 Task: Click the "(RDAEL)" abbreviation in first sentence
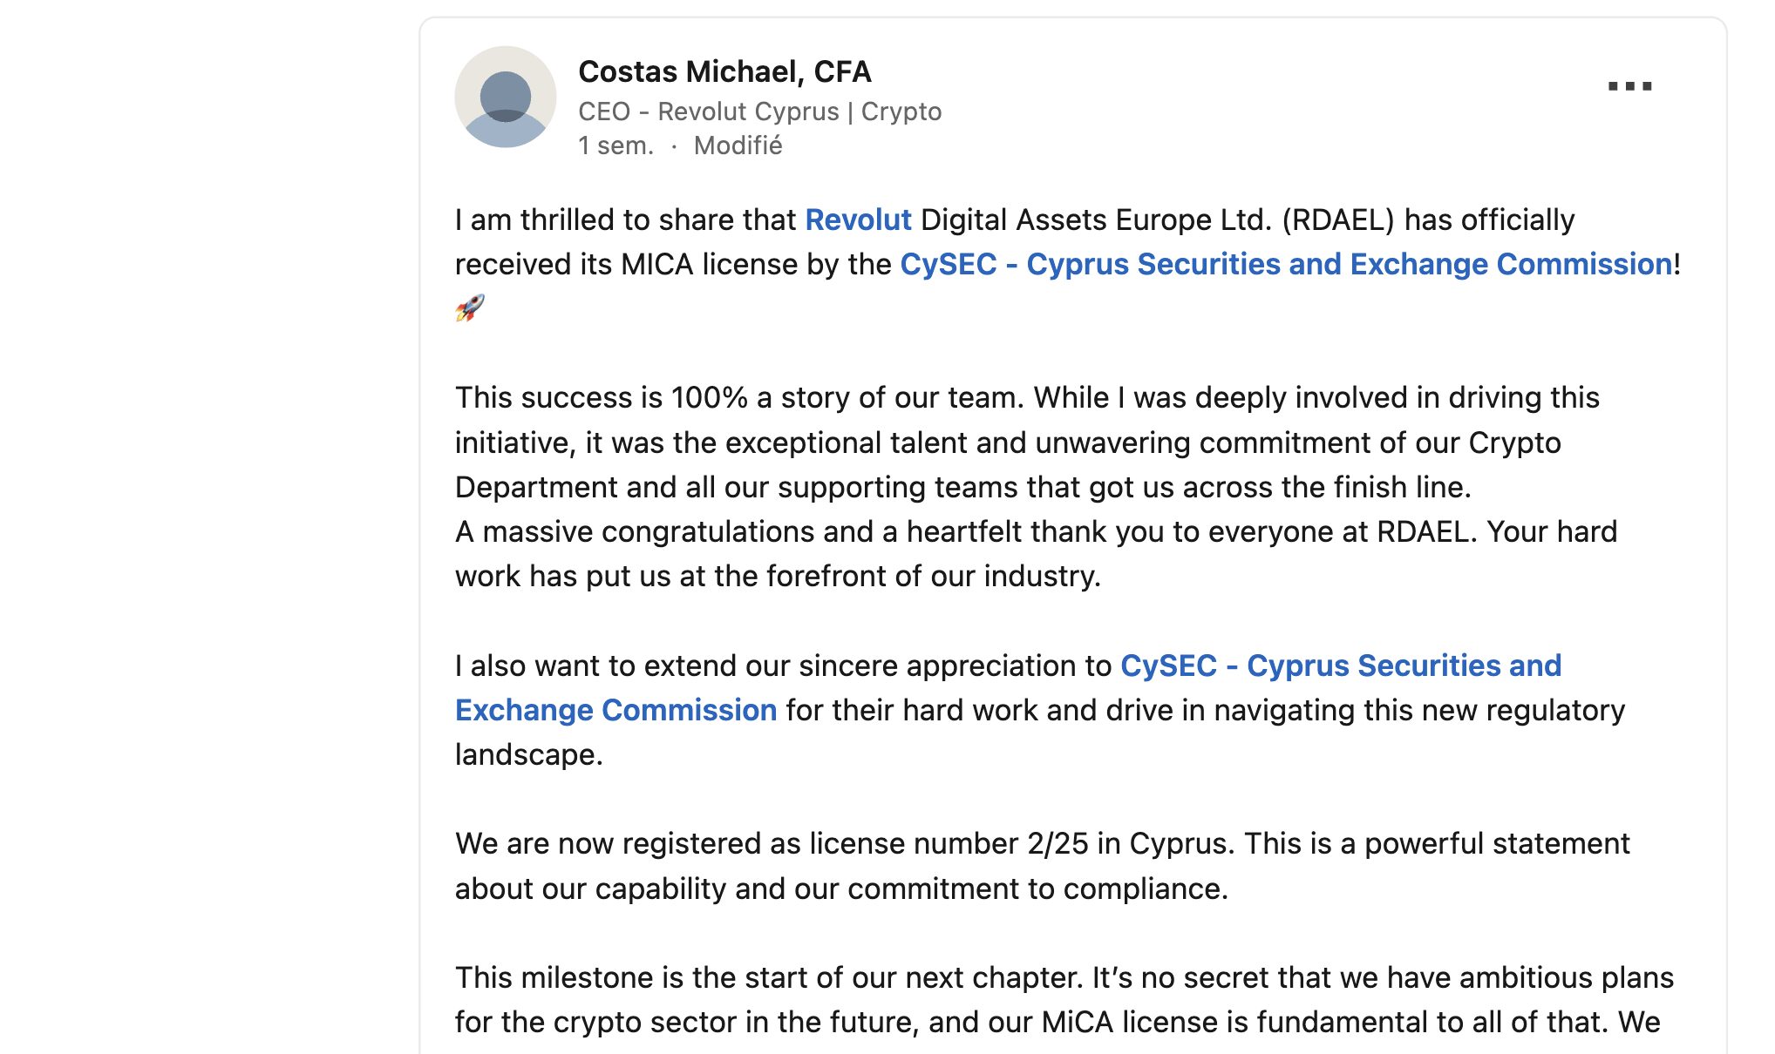1338,220
